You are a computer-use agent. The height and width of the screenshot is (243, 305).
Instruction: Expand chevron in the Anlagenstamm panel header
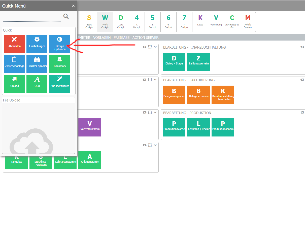coord(155,145)
